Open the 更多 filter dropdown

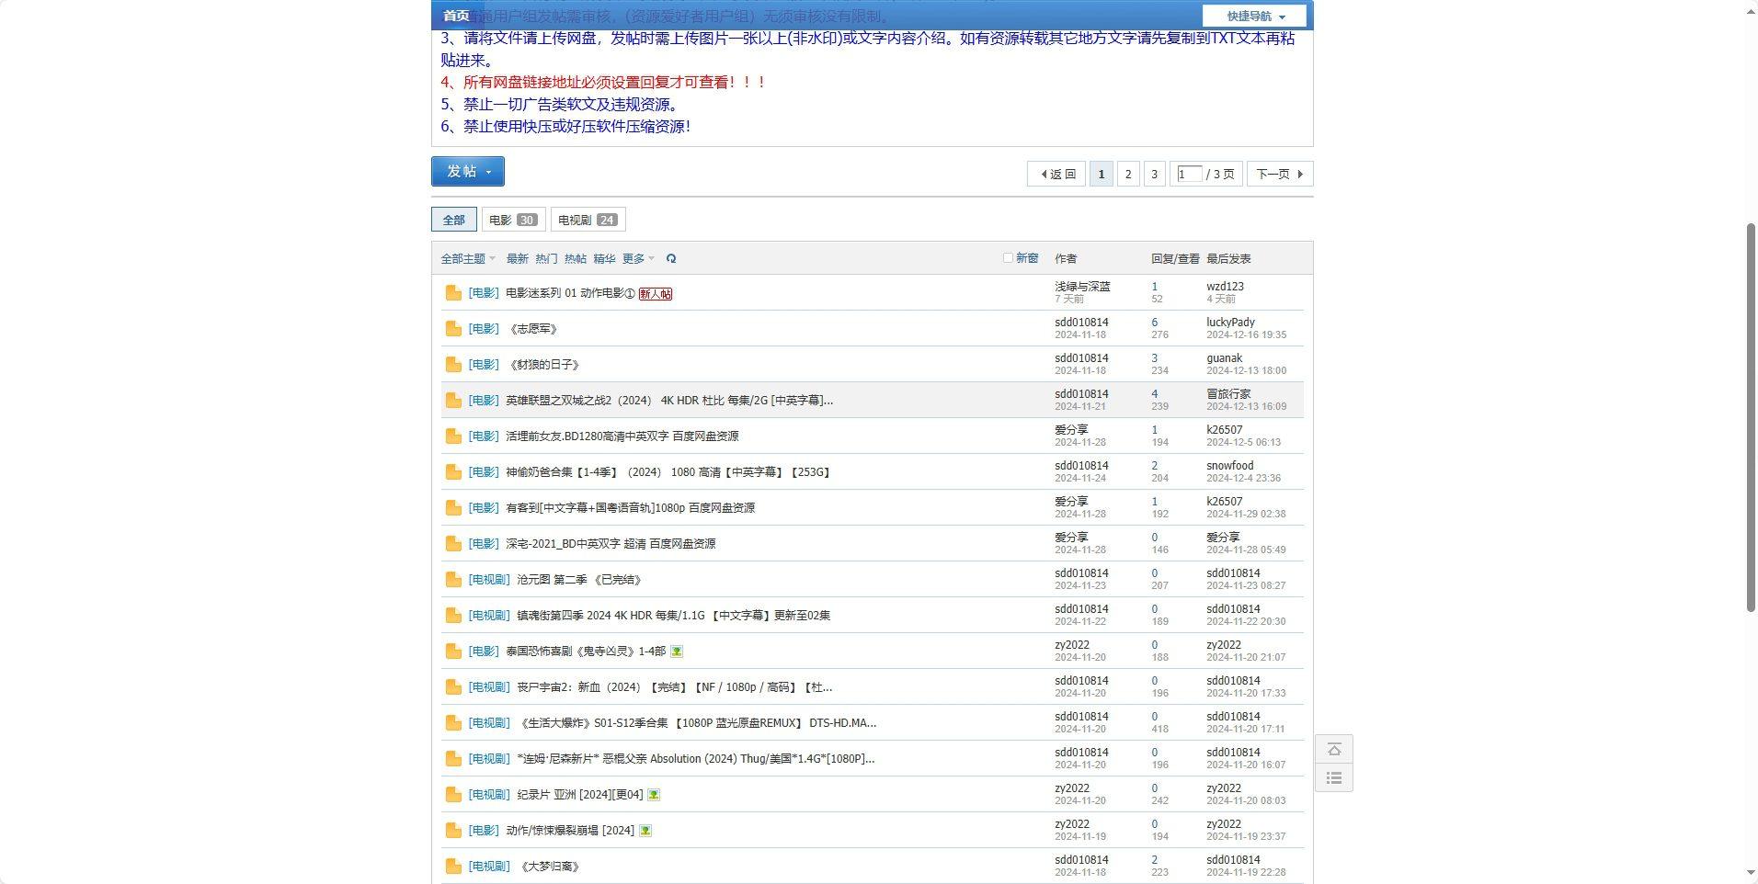pyautogui.click(x=638, y=259)
